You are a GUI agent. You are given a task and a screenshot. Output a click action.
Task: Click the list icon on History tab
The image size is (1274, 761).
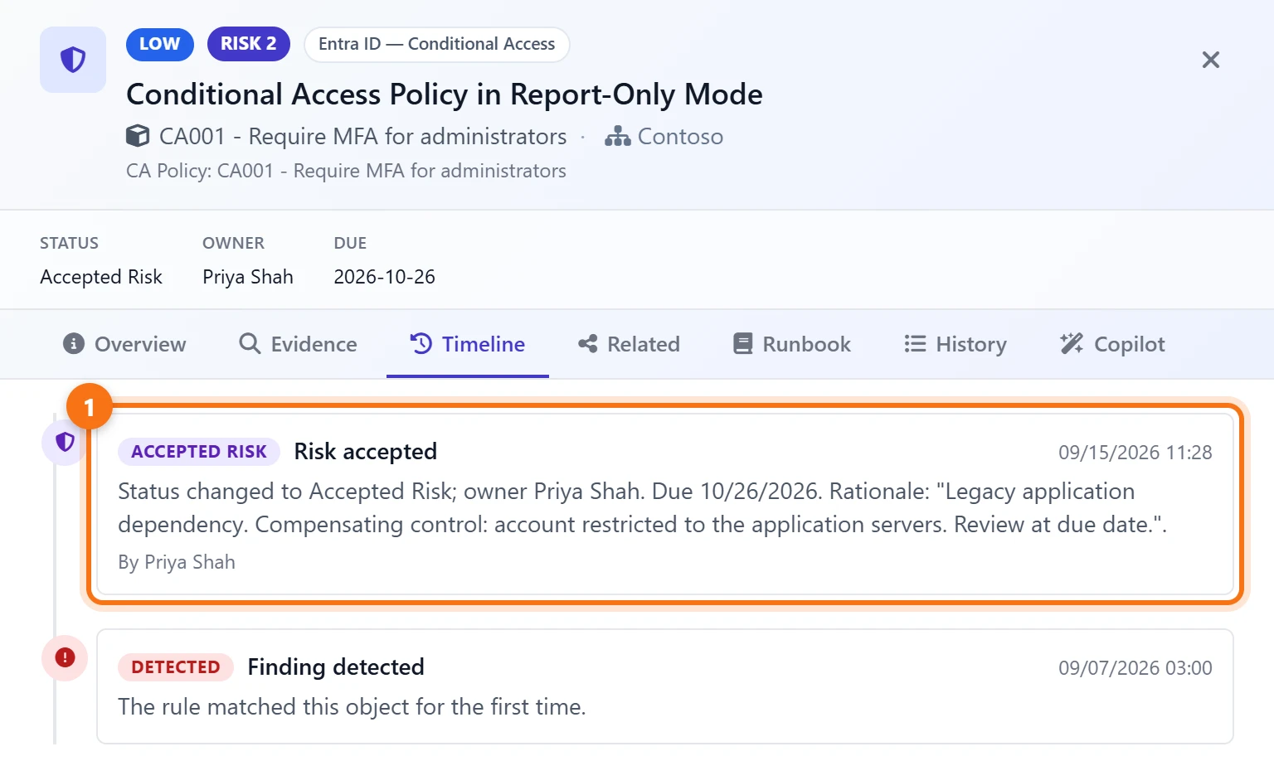[x=915, y=343]
